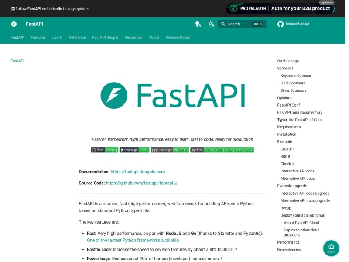349x262 pixels.
Task: Jump to Interactive API docs upgrade section
Action: 305,193
